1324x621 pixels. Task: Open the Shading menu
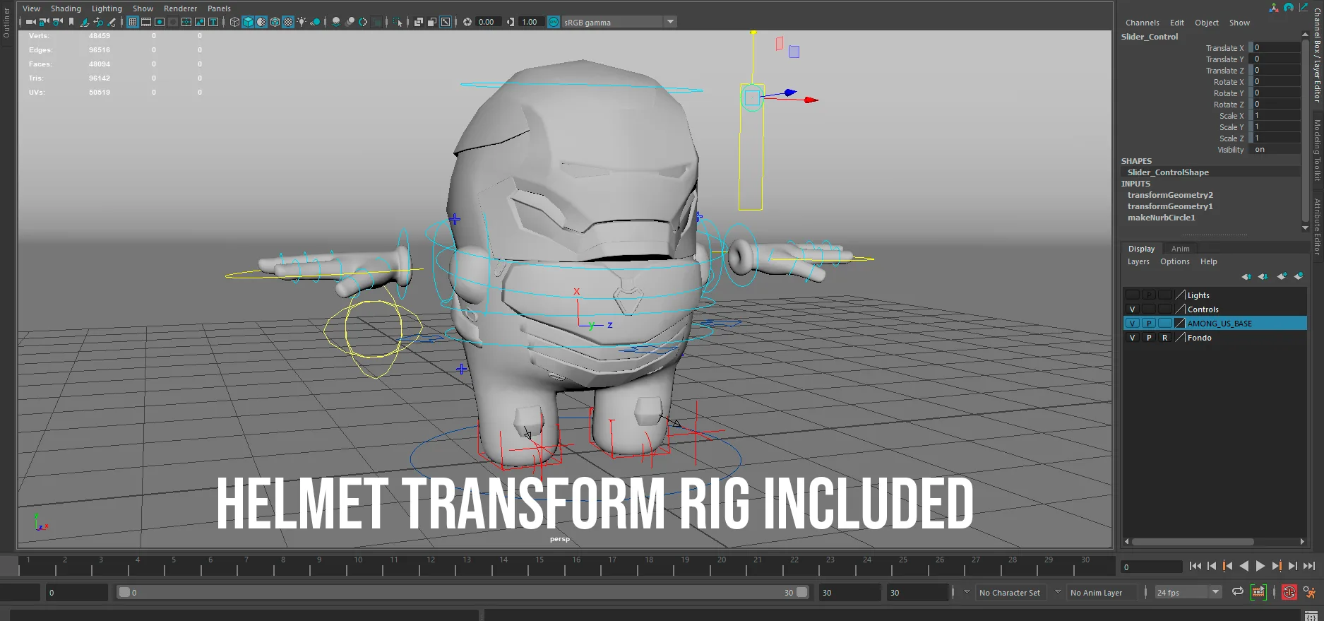coord(66,8)
